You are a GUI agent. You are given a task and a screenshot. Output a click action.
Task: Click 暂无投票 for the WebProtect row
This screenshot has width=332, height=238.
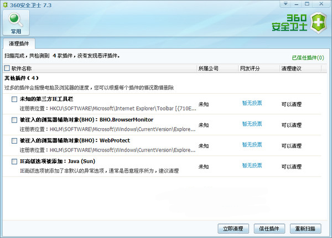coord(252,145)
